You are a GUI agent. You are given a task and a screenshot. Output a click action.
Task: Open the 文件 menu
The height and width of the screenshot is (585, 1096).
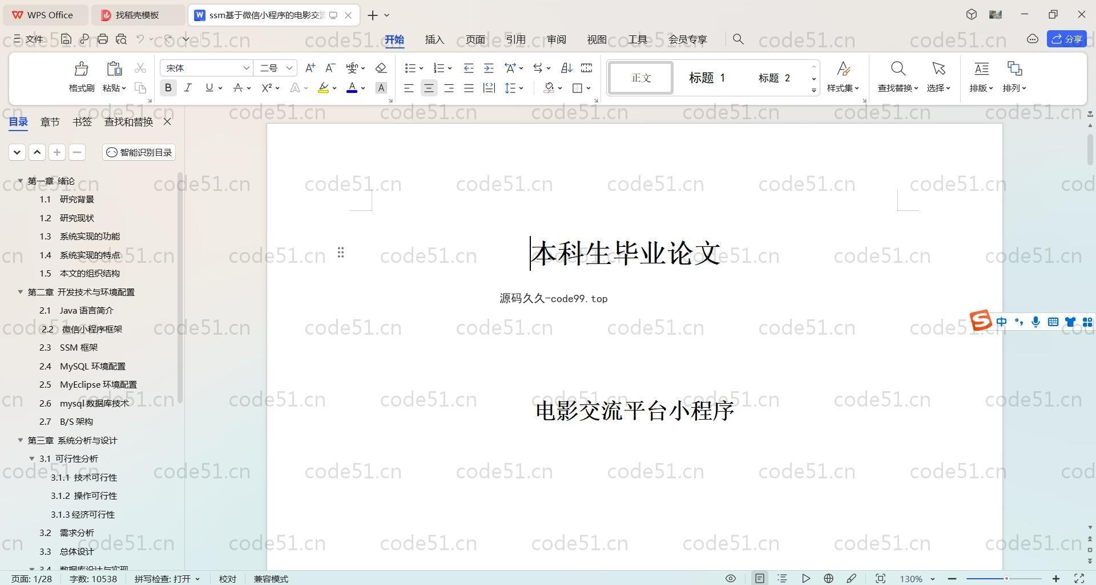[29, 39]
